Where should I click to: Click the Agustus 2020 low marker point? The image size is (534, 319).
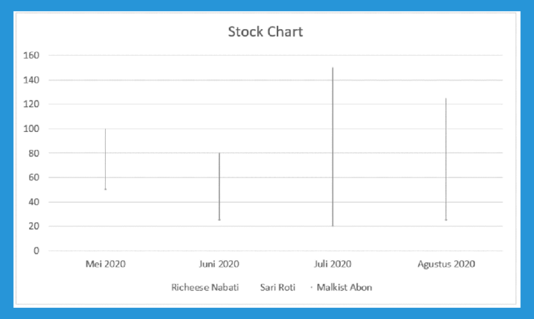pyautogui.click(x=446, y=220)
